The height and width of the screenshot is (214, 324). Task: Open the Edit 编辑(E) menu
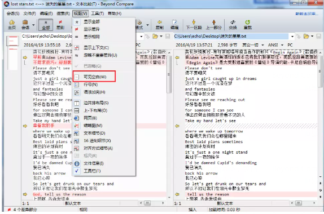tap(46, 14)
